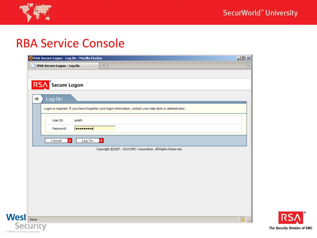Screen dimensions: 317x238
Task: Close the Firefox window
Action: point(248,58)
